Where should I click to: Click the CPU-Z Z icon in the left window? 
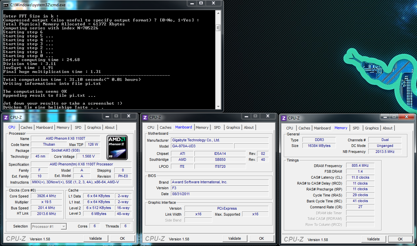[6, 117]
